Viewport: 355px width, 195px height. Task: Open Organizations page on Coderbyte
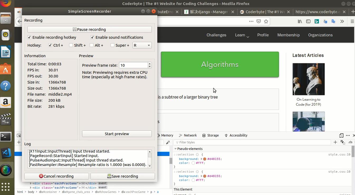click(x=320, y=35)
